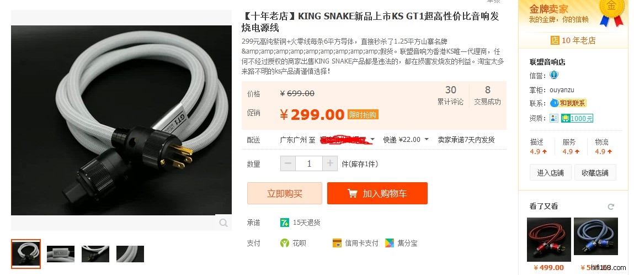Increase quantity with the plus button
634x275 pixels.
tap(330, 164)
